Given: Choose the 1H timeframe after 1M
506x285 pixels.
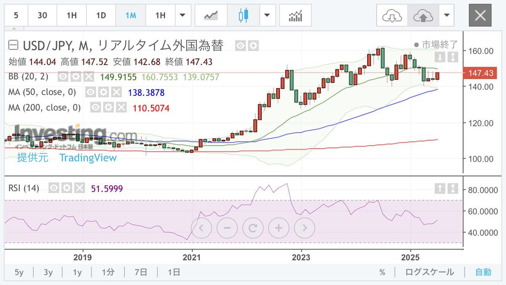Looking at the screenshot, I should coord(160,16).
